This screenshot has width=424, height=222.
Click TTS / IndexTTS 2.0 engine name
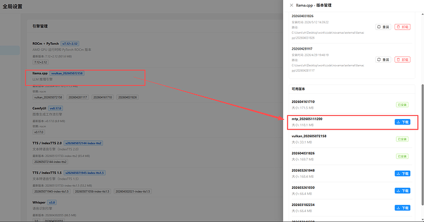tap(47, 143)
